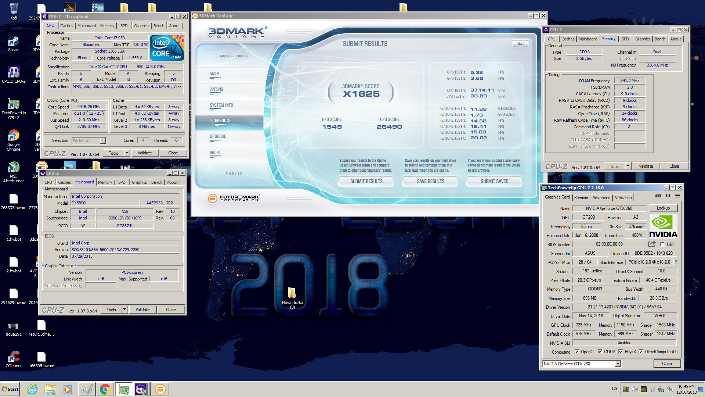Viewport: 705px width, 397px height.
Task: Expand Tools arrow in the Memory CPU-Z window
Action: (x=628, y=166)
